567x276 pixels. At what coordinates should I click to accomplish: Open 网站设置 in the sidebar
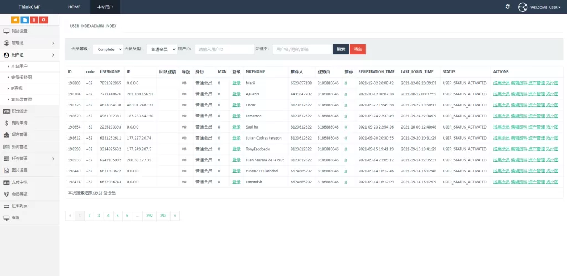pos(19,31)
